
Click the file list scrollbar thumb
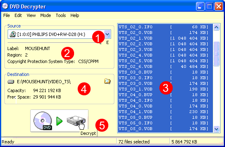point(216,54)
